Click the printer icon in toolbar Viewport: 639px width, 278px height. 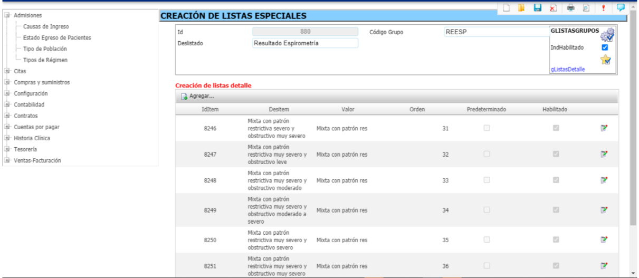coord(570,7)
